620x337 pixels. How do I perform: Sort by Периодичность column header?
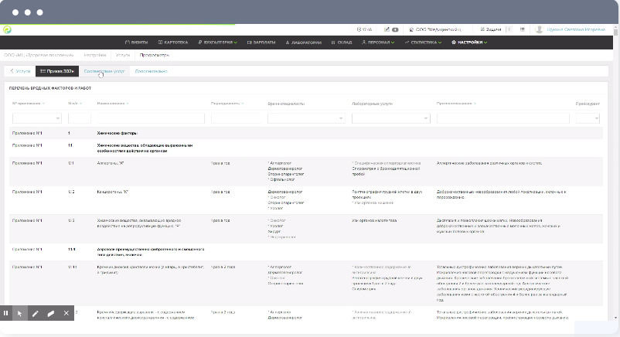point(227,104)
